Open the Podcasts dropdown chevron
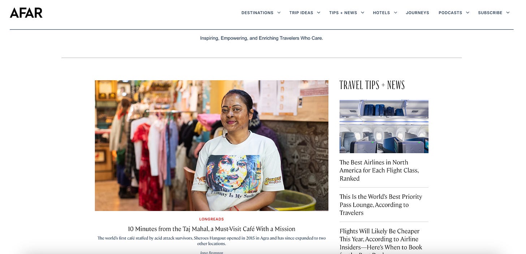The height and width of the screenshot is (254, 526). coord(467,13)
